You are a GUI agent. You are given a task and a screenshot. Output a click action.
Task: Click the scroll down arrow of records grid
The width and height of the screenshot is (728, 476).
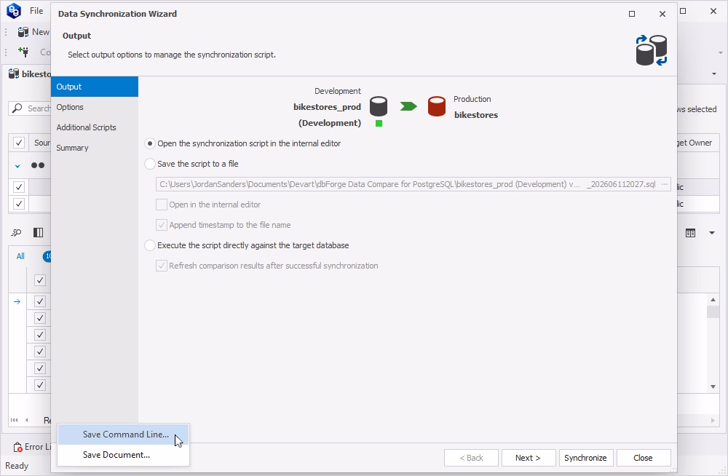click(713, 386)
